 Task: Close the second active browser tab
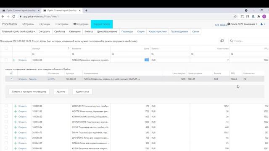pyautogui.click(x=79, y=10)
